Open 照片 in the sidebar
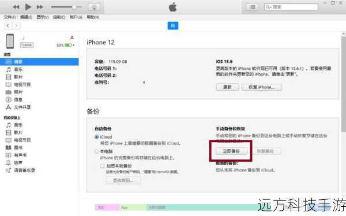This screenshot has width=346, height=216. [x=18, y=92]
